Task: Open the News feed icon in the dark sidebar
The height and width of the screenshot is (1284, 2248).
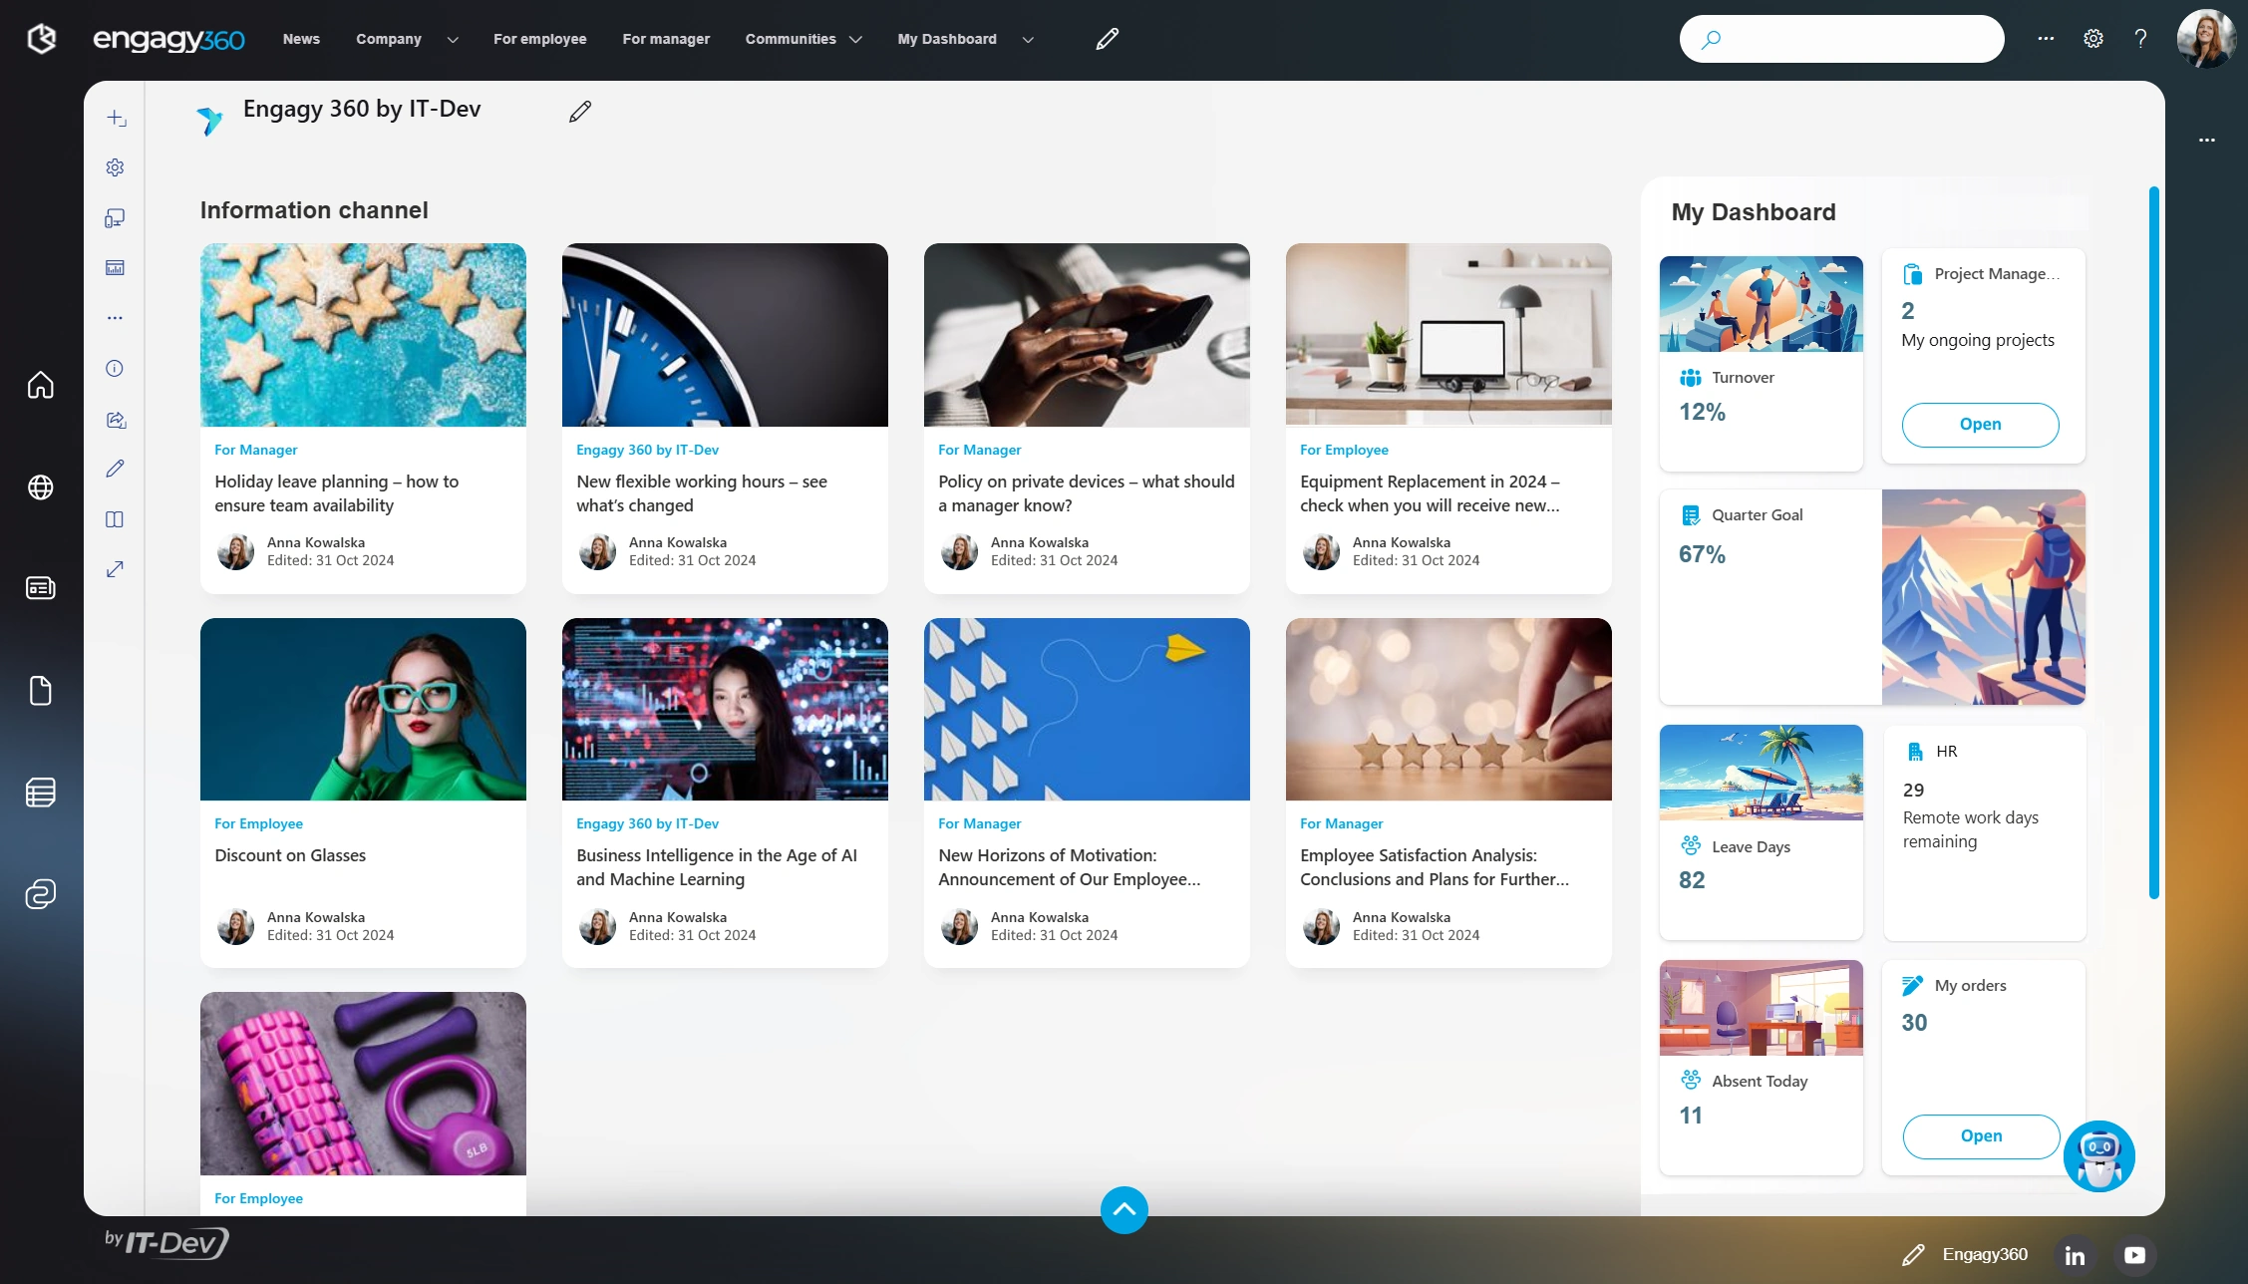Action: click(x=40, y=588)
